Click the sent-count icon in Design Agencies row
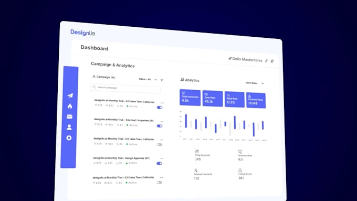Viewport: 357px width, 201px height. [94, 163]
